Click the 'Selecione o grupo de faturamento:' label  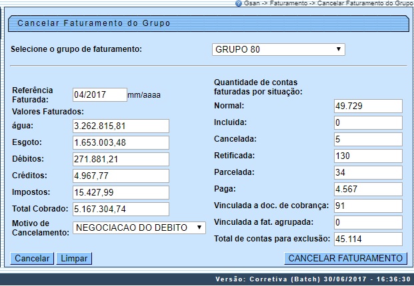point(76,49)
